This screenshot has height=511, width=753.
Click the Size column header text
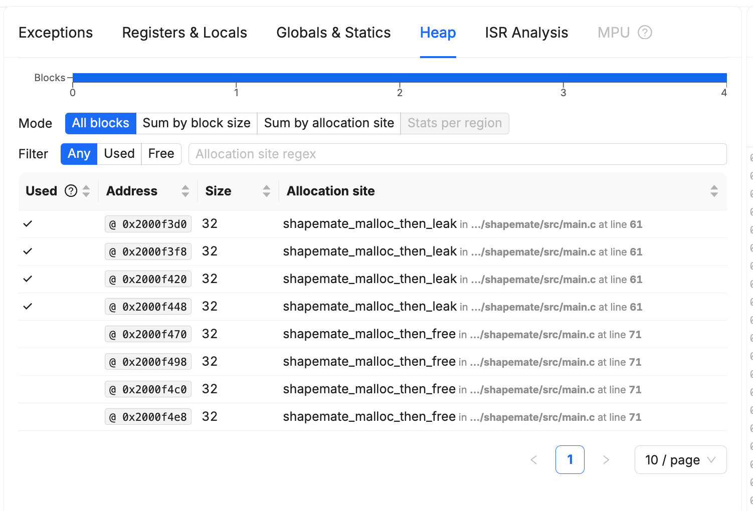pos(218,191)
